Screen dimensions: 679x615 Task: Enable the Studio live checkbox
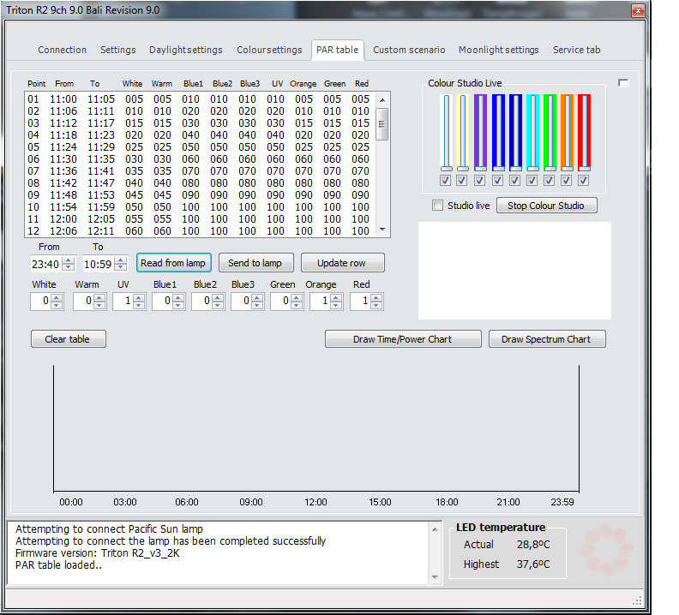438,206
